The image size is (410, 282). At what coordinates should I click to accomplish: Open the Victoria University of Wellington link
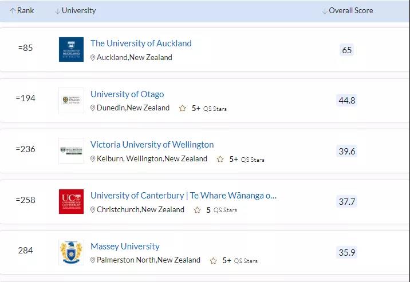click(x=152, y=145)
